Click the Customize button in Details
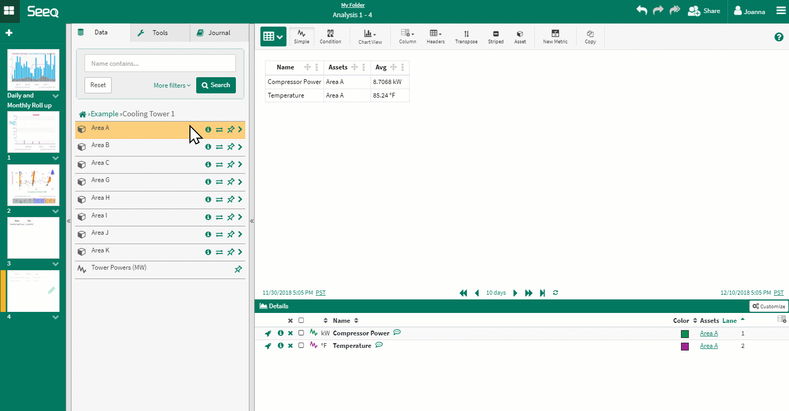Image resolution: width=789 pixels, height=411 pixels. tap(769, 306)
